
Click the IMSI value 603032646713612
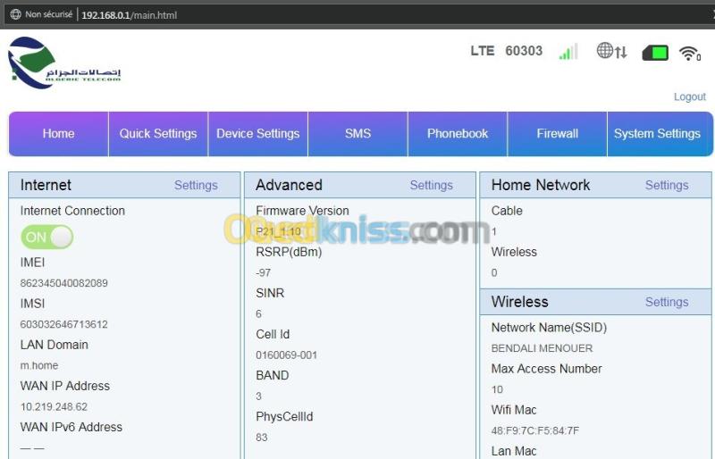(x=63, y=324)
